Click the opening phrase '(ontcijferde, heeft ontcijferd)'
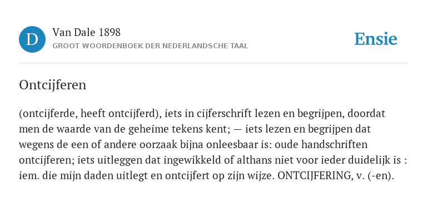 (88, 114)
